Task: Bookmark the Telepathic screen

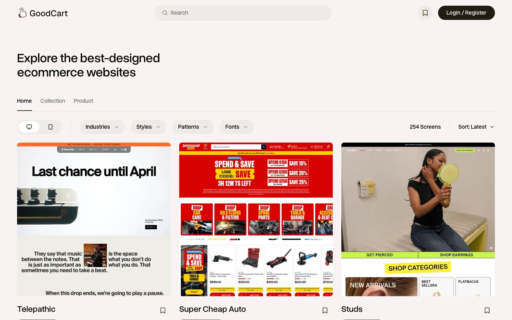Action: 163,310
